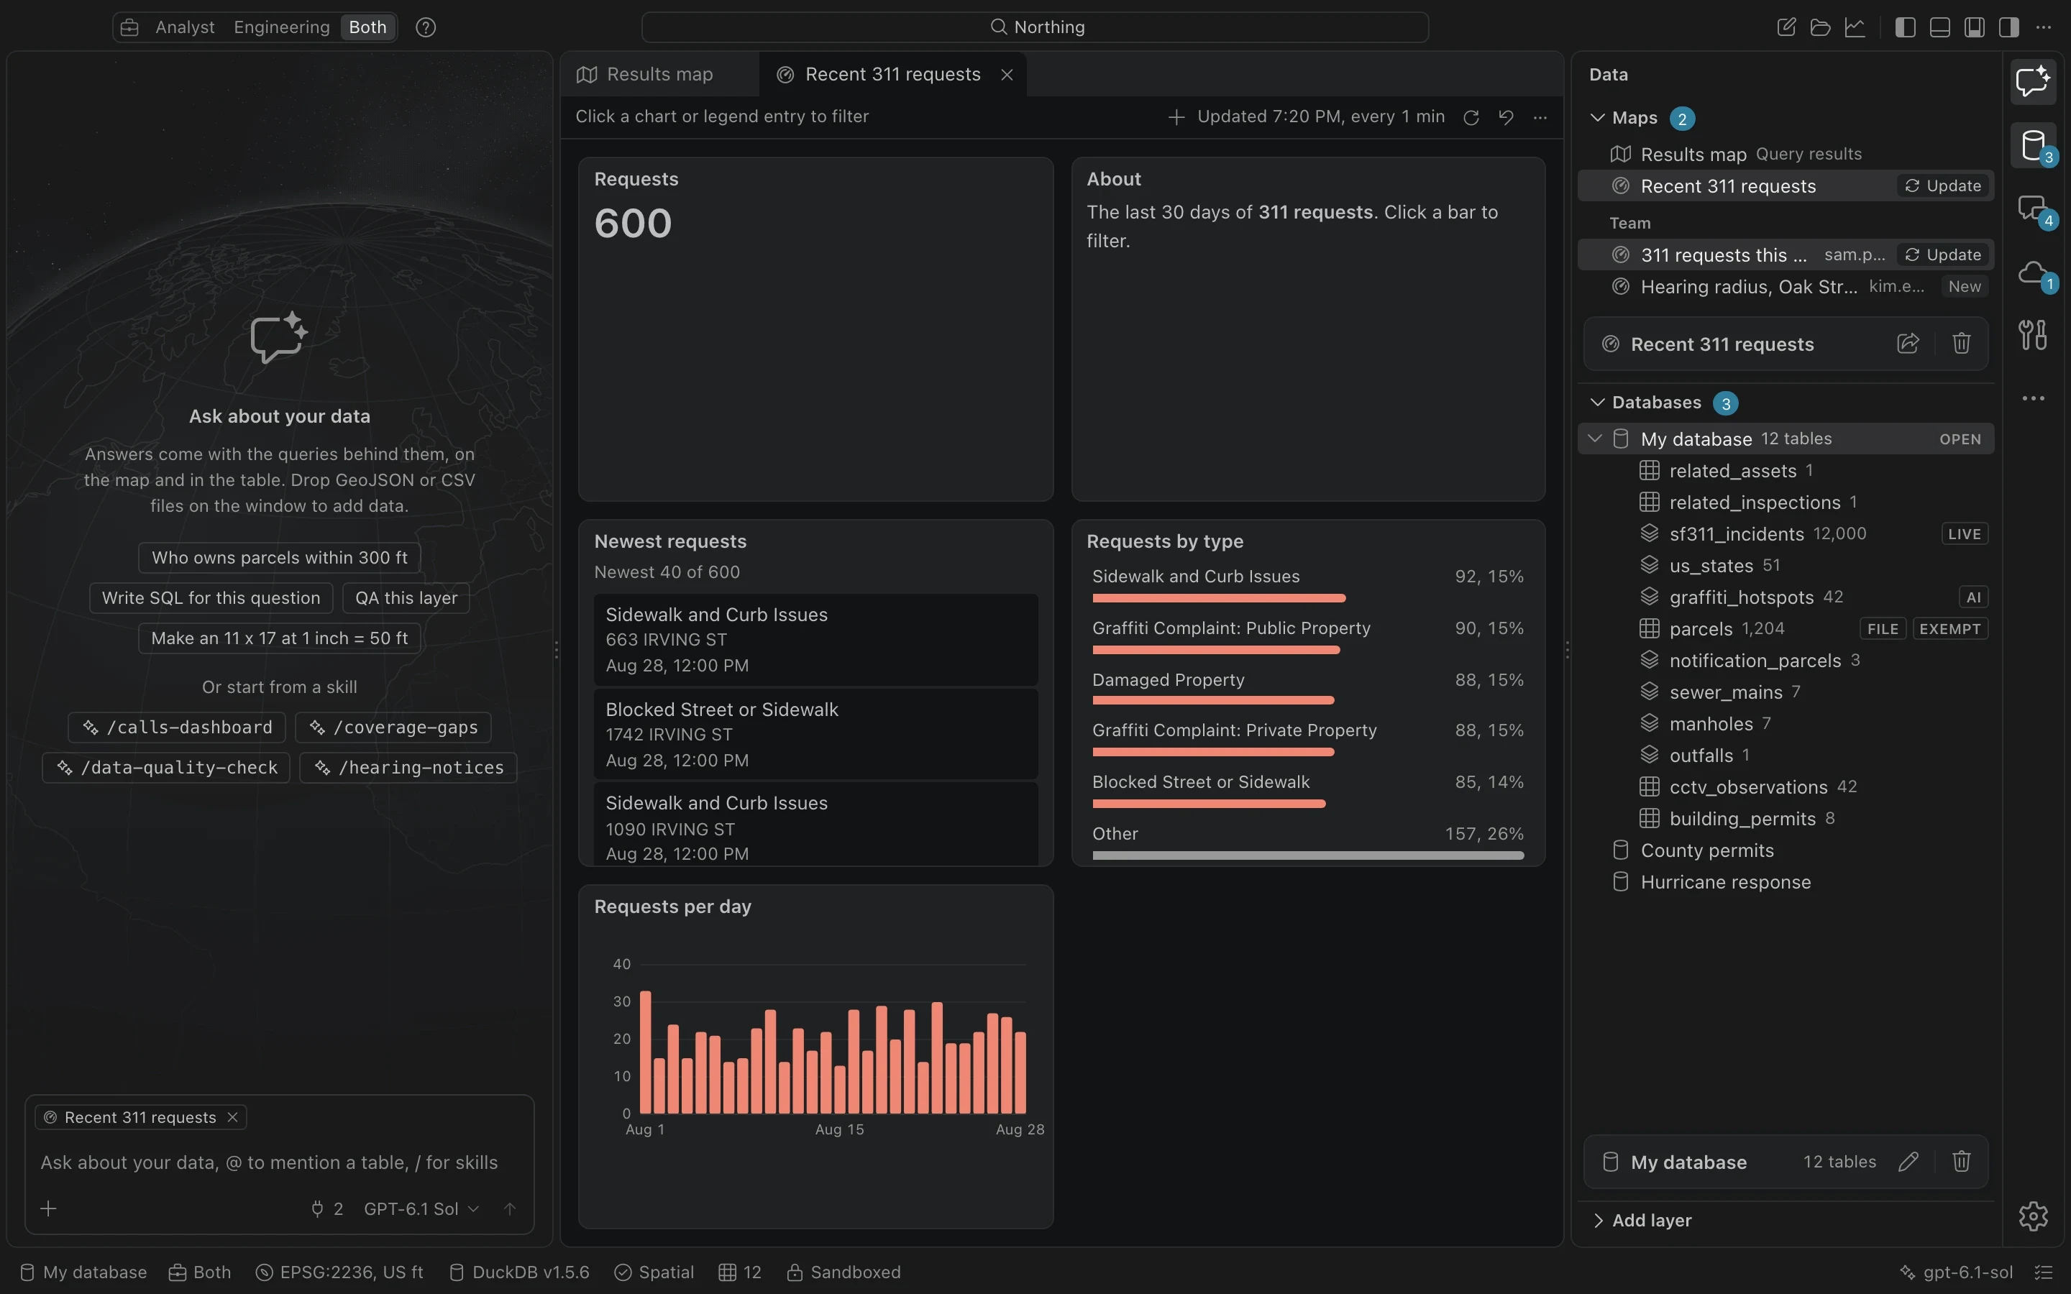Start the /data-quality-check skill

pyautogui.click(x=166, y=767)
